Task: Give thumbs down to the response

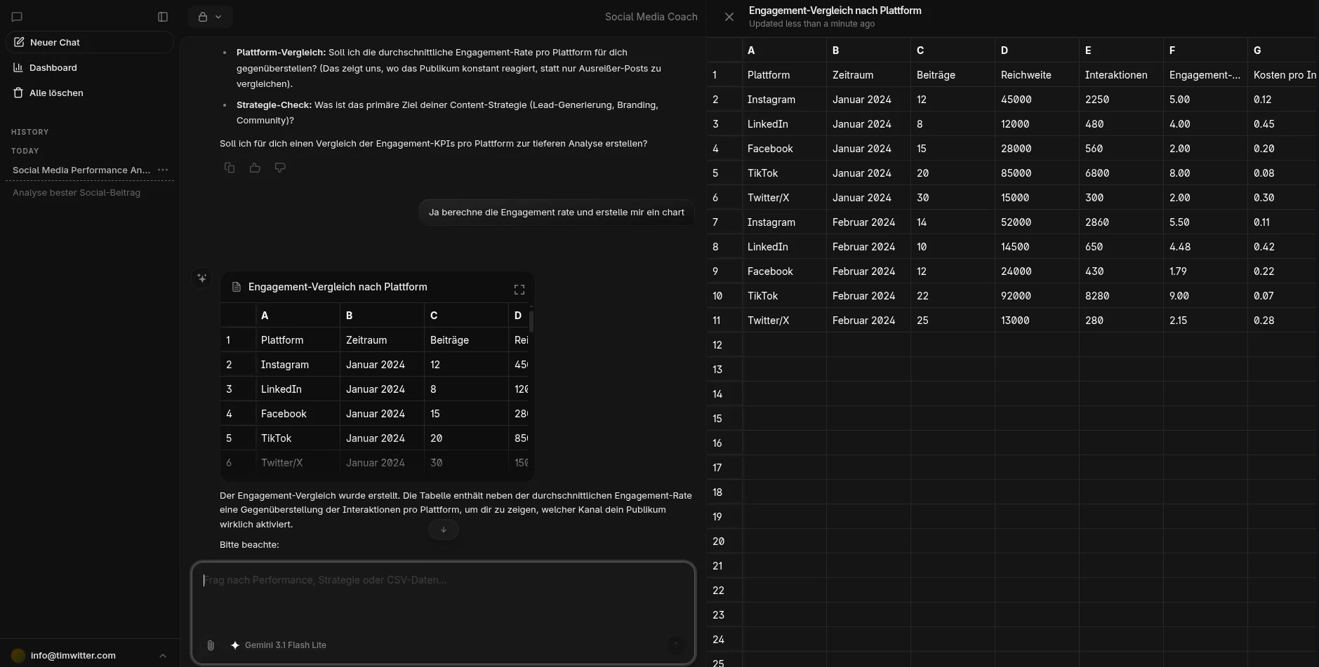Action: pos(280,168)
